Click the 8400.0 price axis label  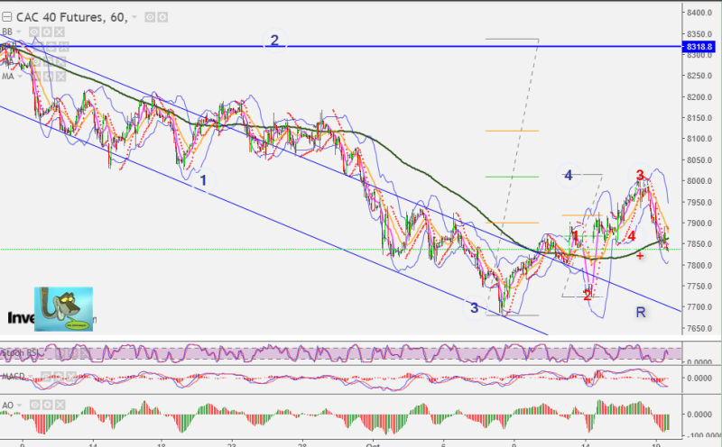click(x=700, y=13)
